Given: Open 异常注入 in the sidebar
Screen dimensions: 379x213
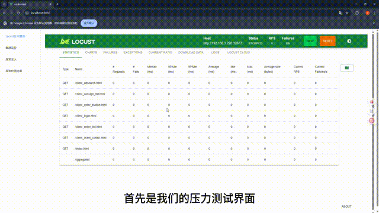Looking at the screenshot, I should (11, 59).
